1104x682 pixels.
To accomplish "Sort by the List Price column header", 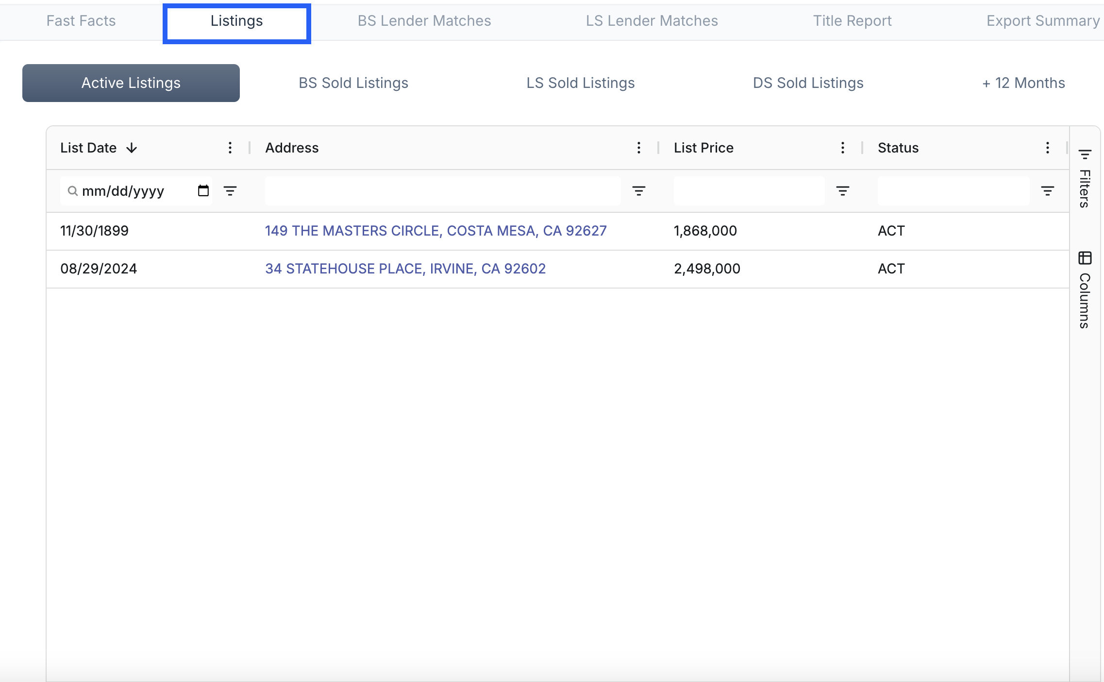I will (x=703, y=148).
